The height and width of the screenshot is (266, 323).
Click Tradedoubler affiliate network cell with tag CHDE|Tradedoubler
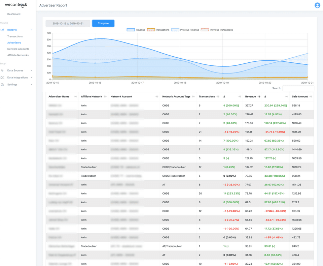[x=88, y=167]
